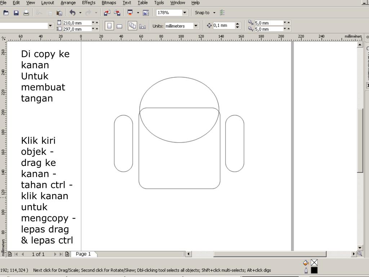Click the Paste clipboard icon

pos(59,13)
